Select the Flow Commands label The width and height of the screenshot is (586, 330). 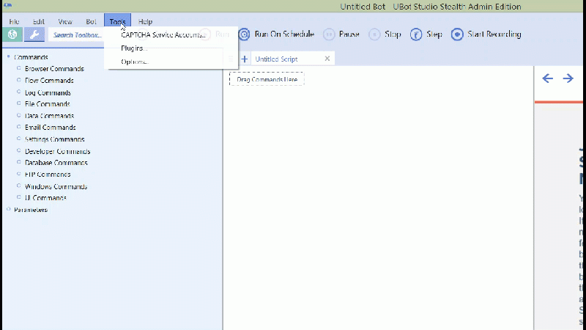(x=49, y=81)
